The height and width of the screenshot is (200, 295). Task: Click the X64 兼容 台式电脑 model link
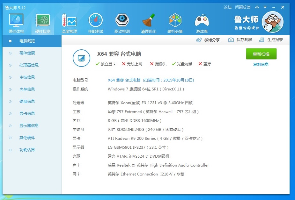coord(151,80)
